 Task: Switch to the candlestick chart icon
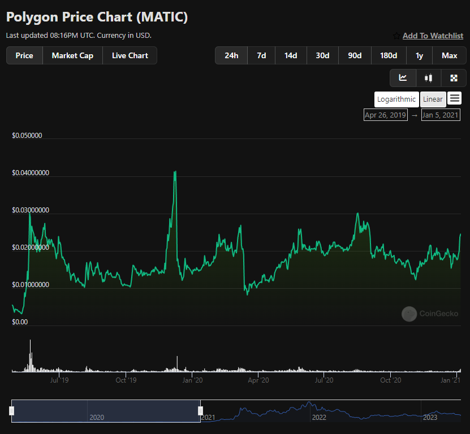click(428, 78)
